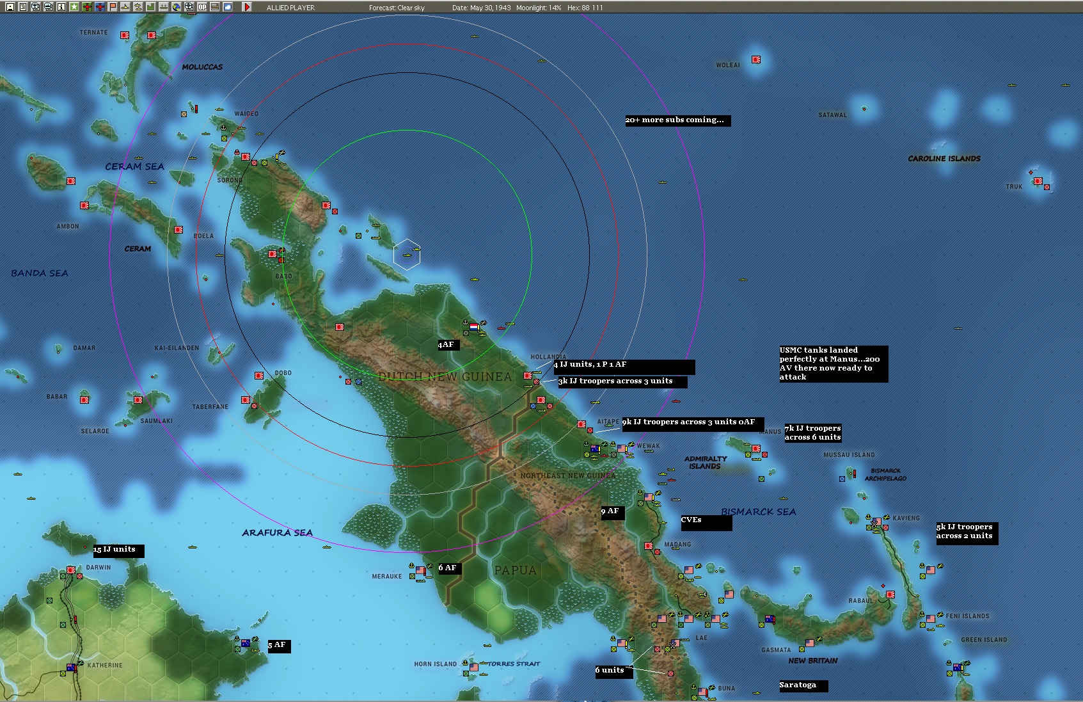Select the Japanese base flag at Truk

(1038, 181)
